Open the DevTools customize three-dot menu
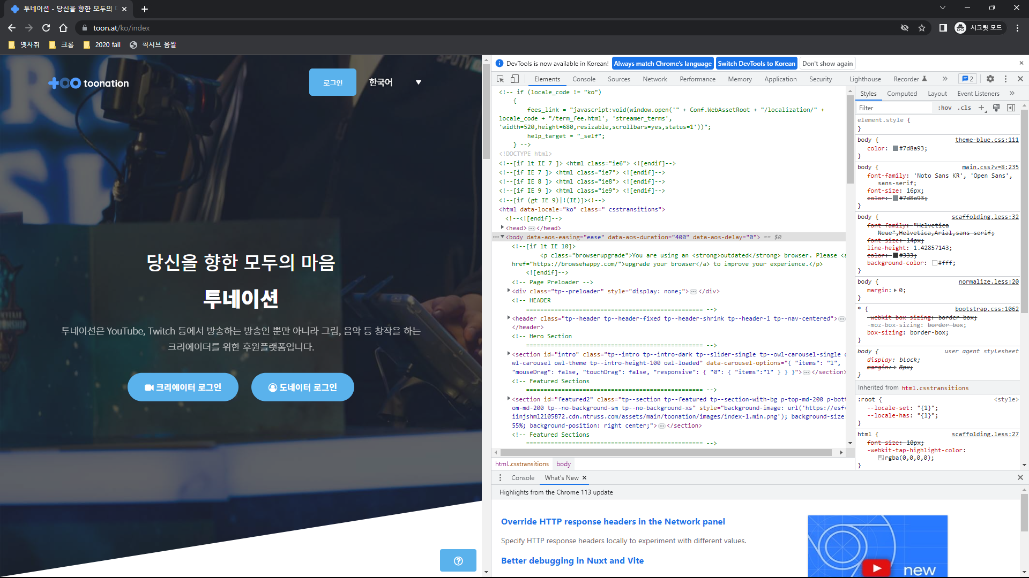The width and height of the screenshot is (1029, 578). (x=1005, y=79)
